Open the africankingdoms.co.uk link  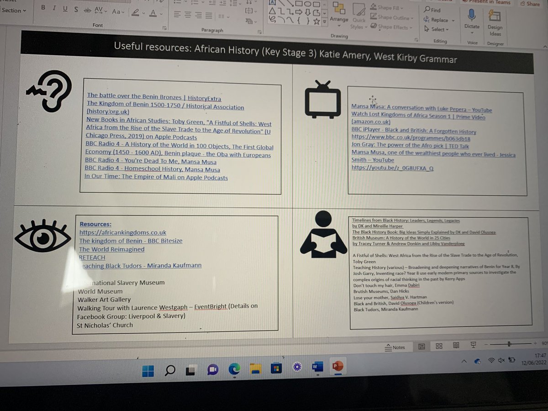pos(123,232)
